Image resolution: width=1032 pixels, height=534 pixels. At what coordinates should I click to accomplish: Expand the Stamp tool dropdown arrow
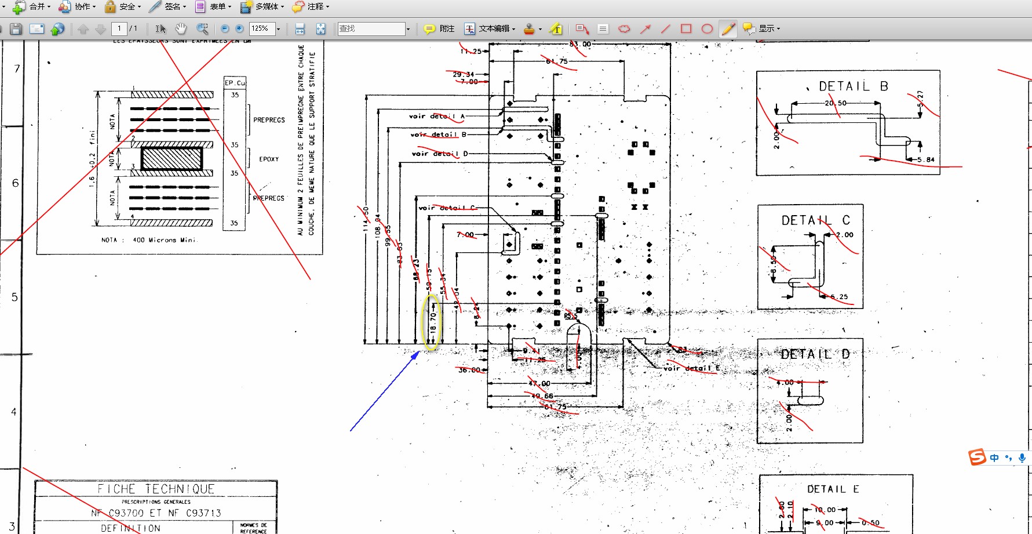click(540, 28)
